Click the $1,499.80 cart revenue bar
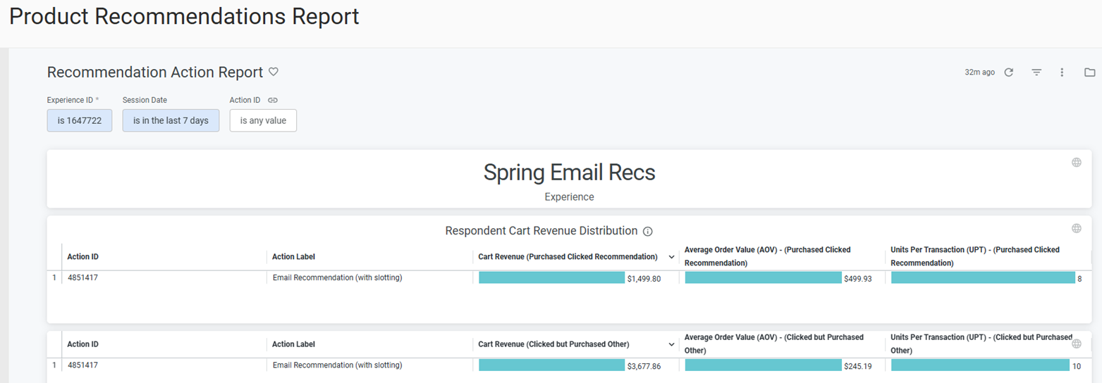This screenshot has width=1102, height=383. click(552, 278)
